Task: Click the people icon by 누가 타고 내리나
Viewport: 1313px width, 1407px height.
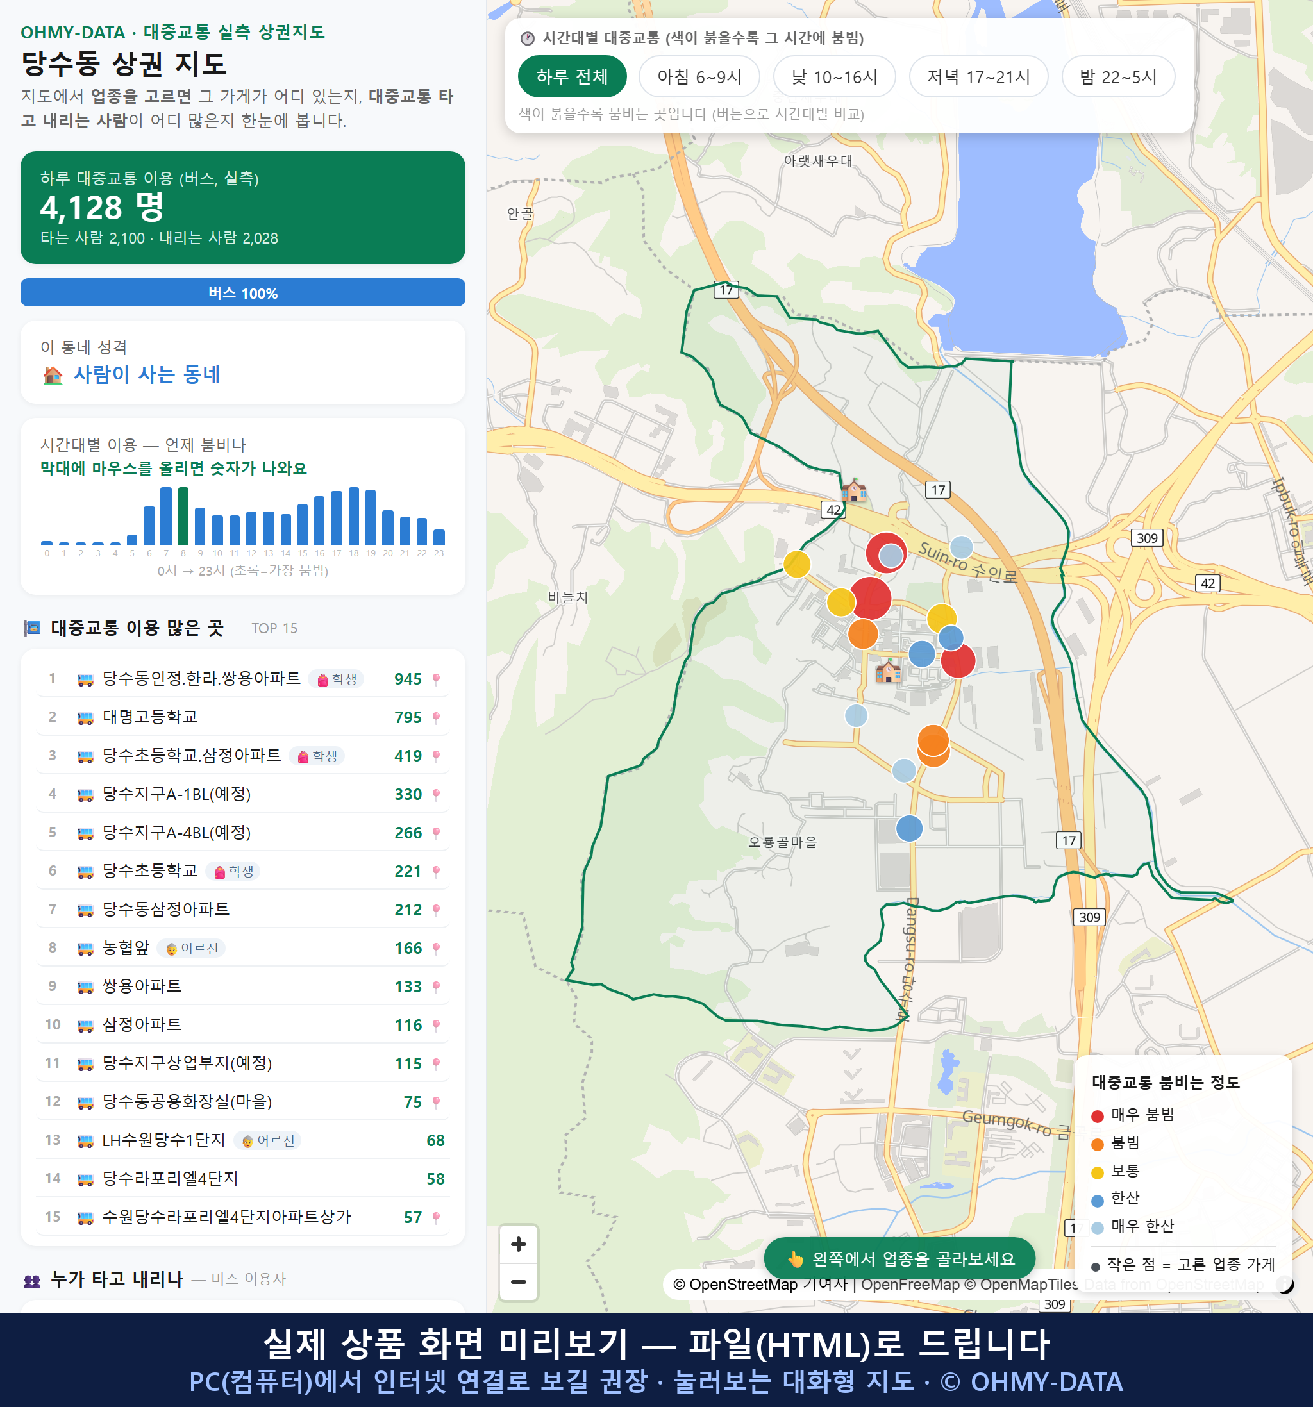Action: (32, 1280)
